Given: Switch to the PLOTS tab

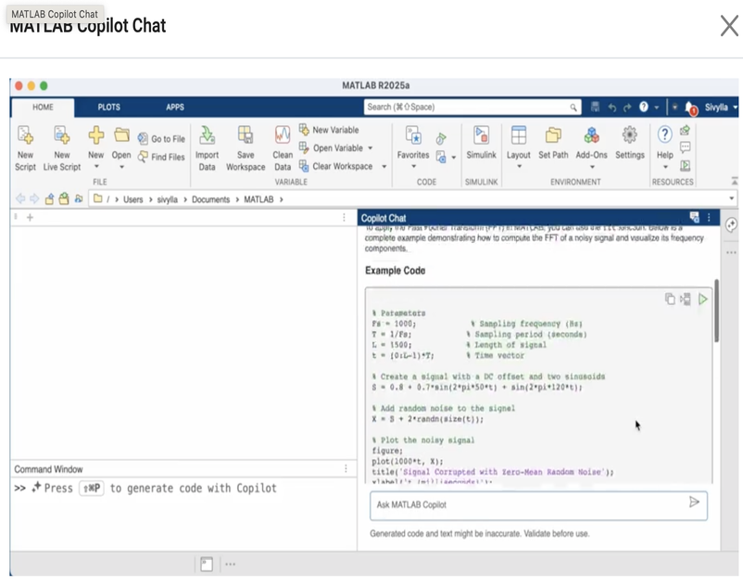Looking at the screenshot, I should tap(108, 108).
